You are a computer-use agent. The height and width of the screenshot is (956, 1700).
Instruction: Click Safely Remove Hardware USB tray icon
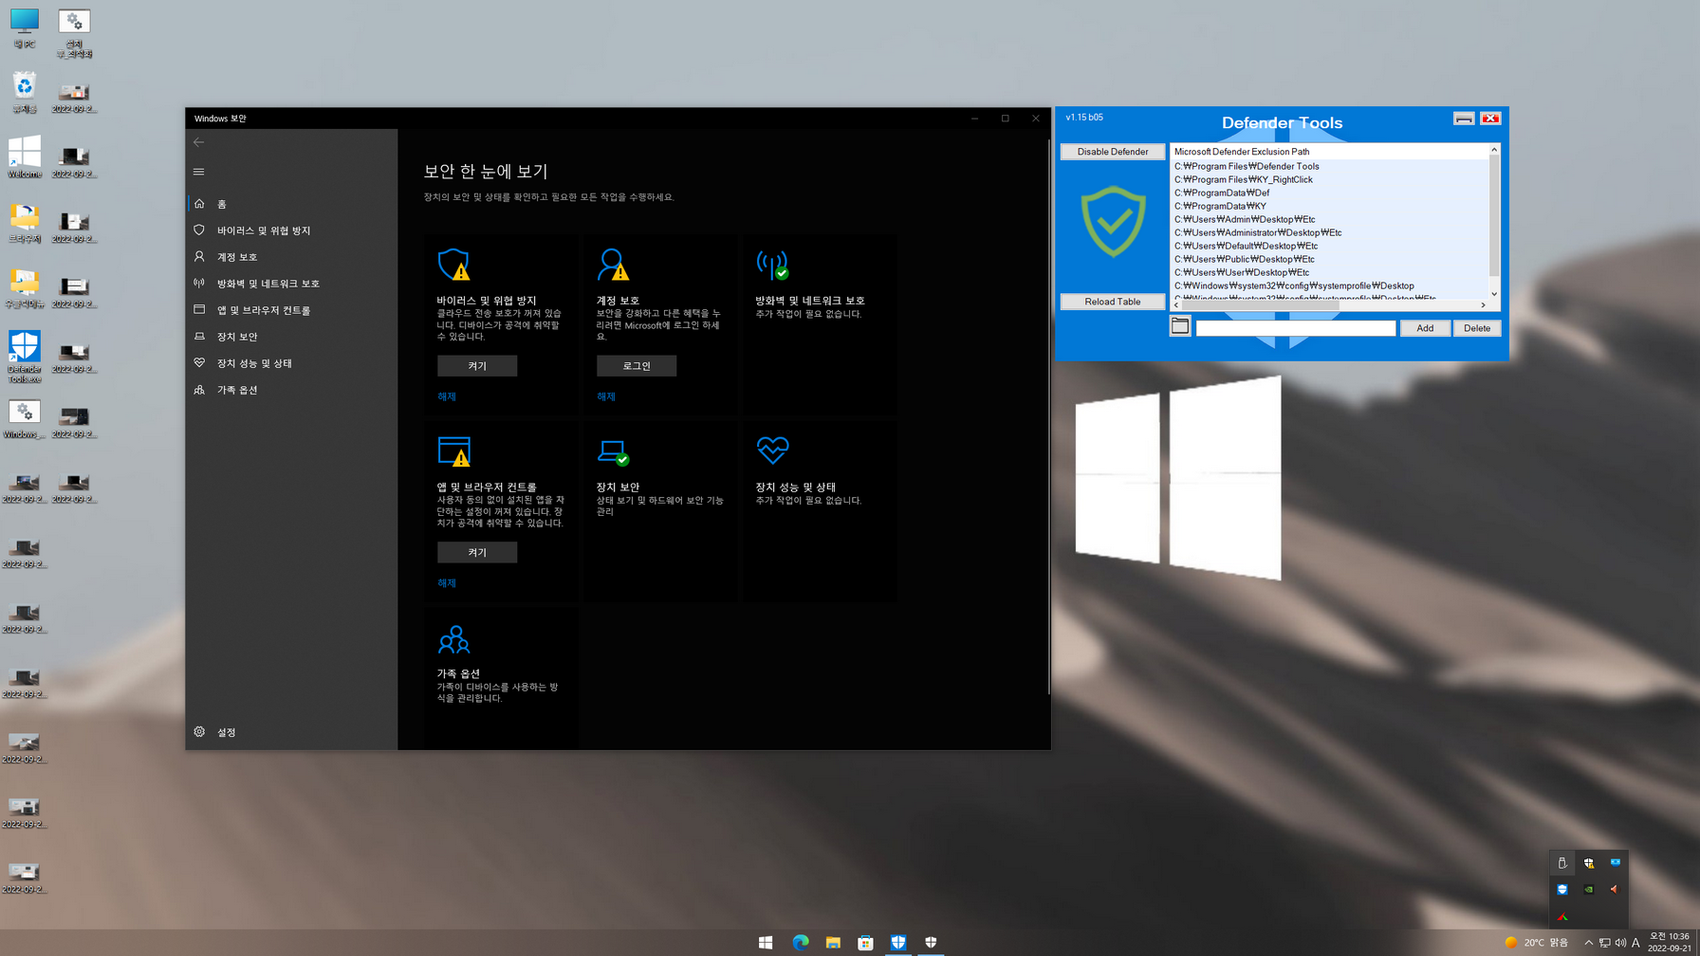click(1562, 863)
